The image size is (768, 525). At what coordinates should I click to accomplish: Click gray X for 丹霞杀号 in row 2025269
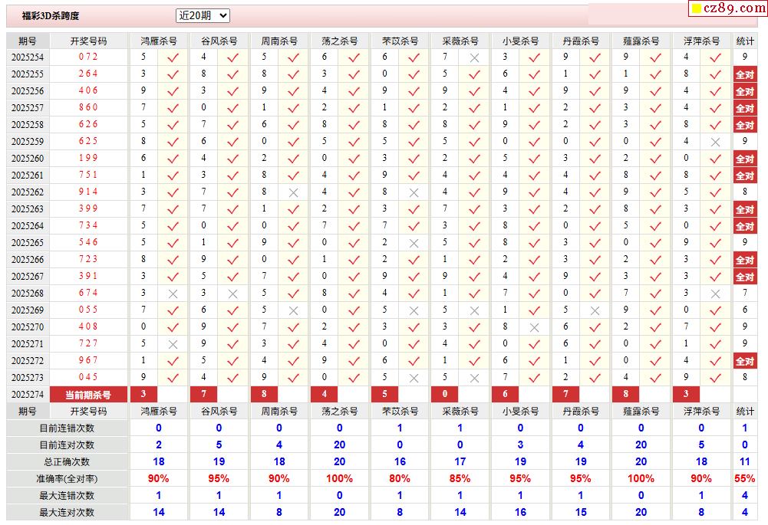(x=595, y=310)
